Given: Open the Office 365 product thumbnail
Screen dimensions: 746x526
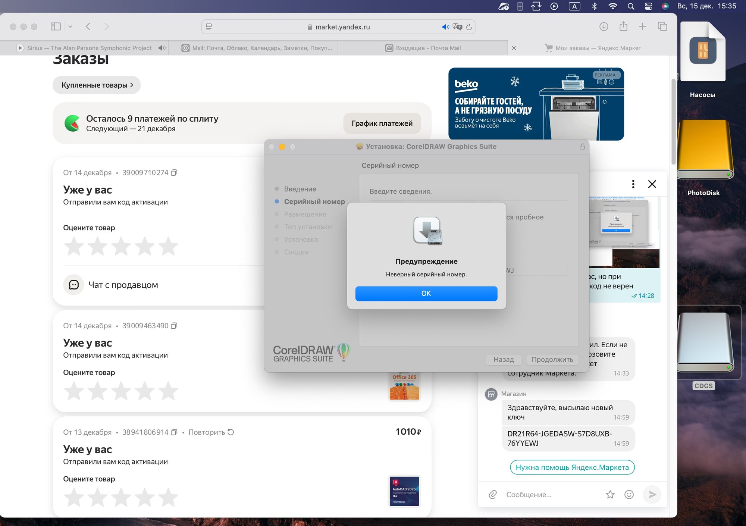Looking at the screenshot, I should [404, 386].
